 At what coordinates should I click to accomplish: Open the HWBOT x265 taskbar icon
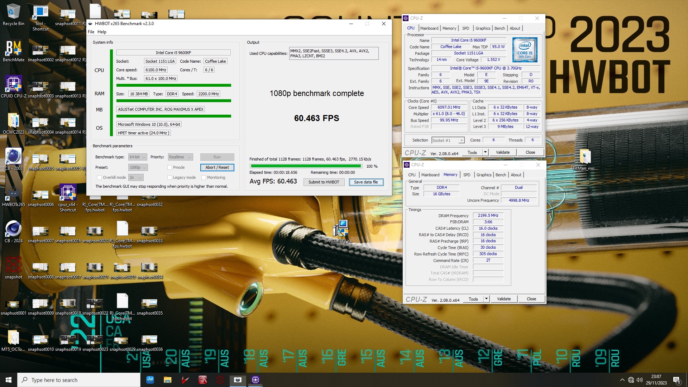tap(238, 380)
